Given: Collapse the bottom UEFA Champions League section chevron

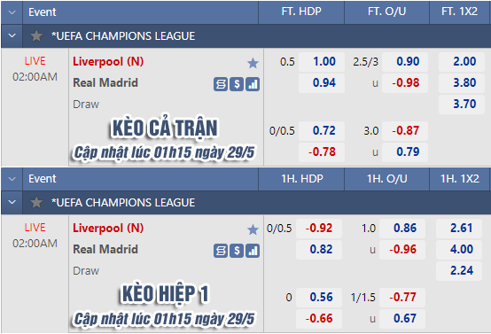Looking at the screenshot, I should click(x=12, y=202).
